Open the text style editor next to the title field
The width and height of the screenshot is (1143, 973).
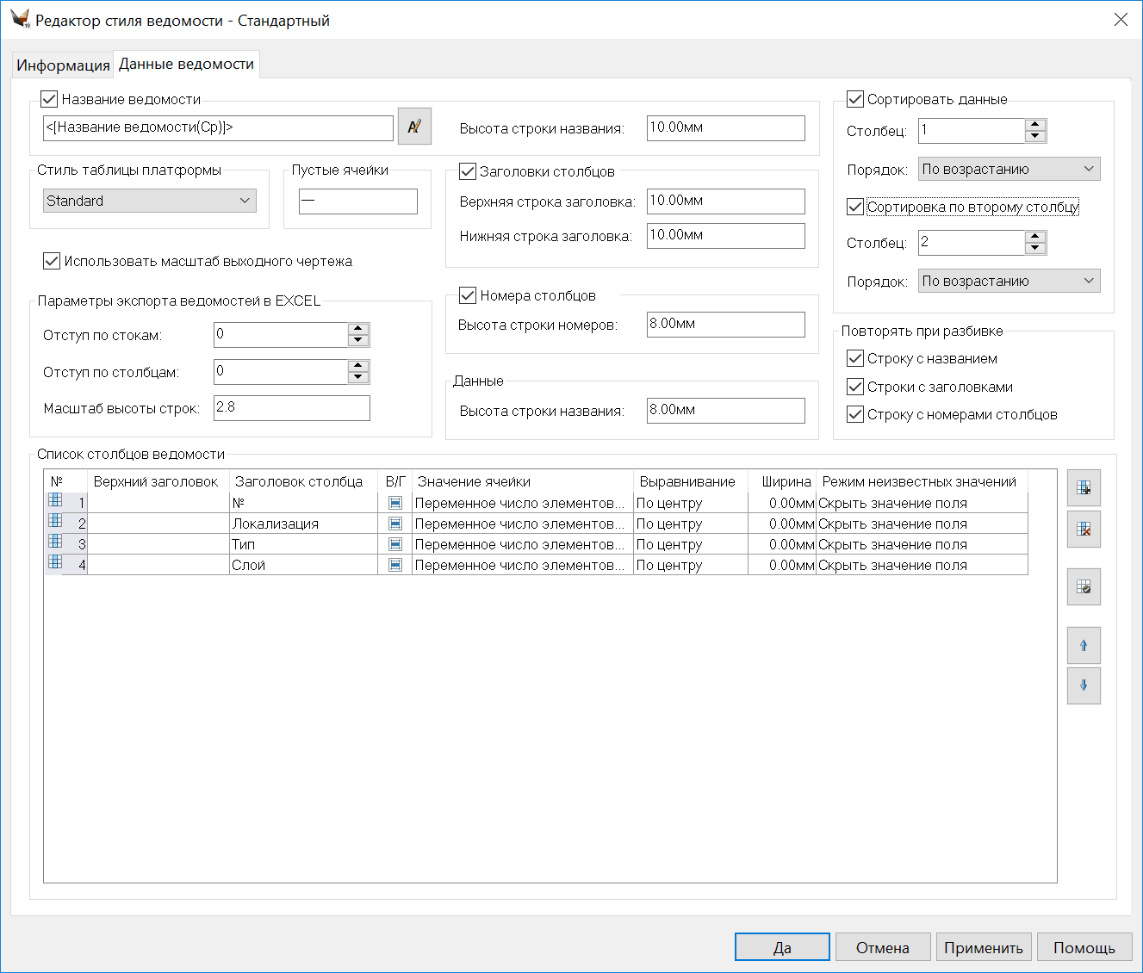pyautogui.click(x=414, y=127)
